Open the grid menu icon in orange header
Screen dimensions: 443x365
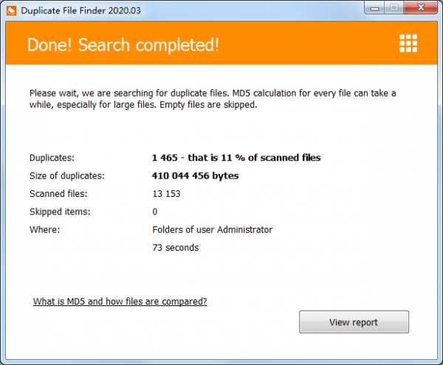tap(408, 44)
